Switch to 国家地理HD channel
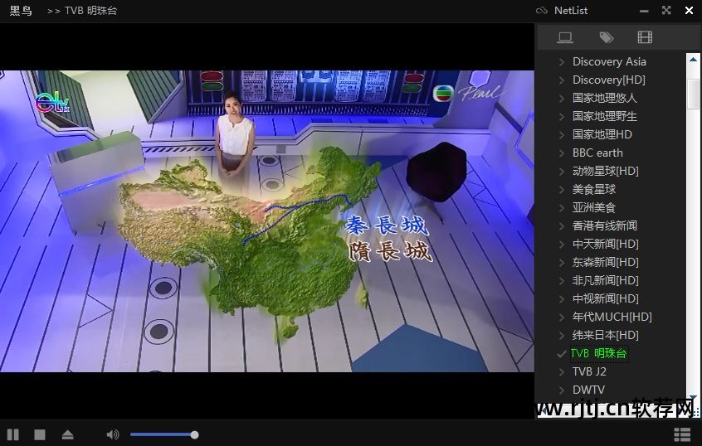Screen dimensions: 702x446 602,134
